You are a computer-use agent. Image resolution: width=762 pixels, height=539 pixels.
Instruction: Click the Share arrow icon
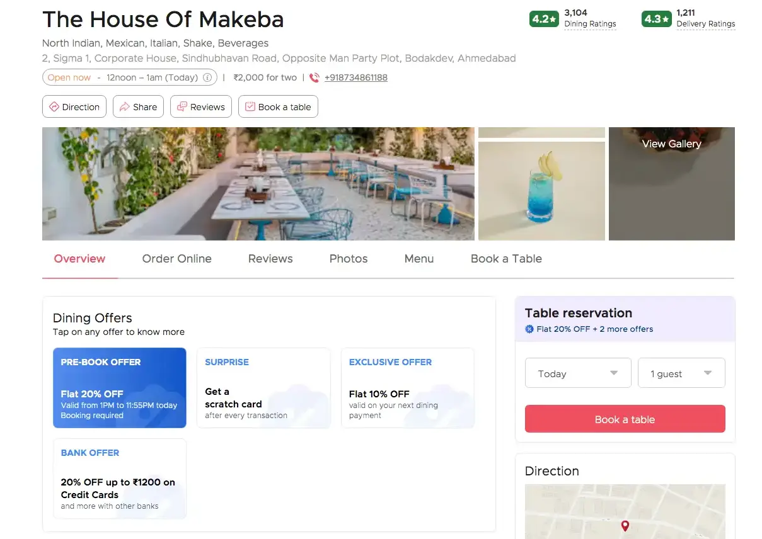click(125, 107)
